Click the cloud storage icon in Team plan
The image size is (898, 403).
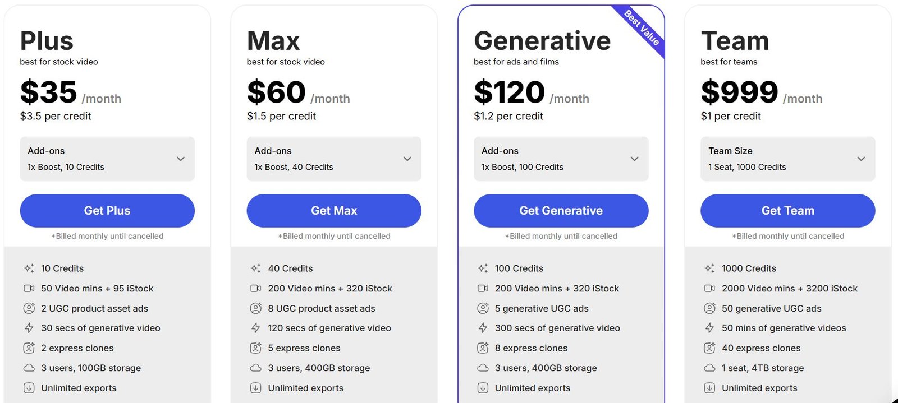coord(709,368)
